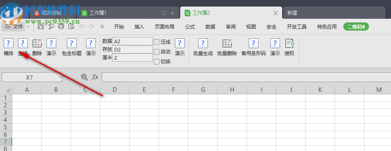The width and height of the screenshot is (391, 151).
Task: Select column A header
Action: 27,90
